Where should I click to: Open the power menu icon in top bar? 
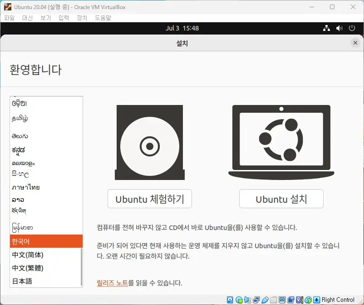click(x=352, y=28)
